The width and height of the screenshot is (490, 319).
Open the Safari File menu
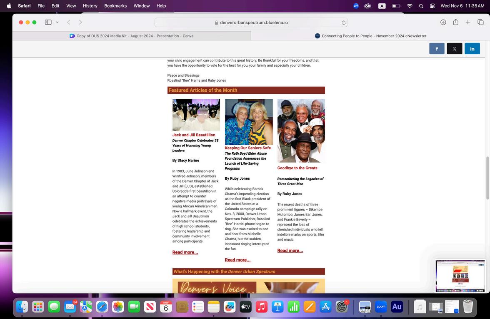pos(41,6)
